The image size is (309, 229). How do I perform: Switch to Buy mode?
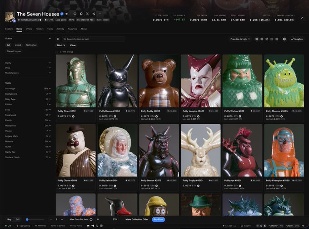pos(9,219)
